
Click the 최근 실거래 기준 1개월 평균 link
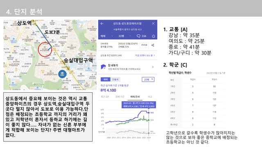[115, 85]
